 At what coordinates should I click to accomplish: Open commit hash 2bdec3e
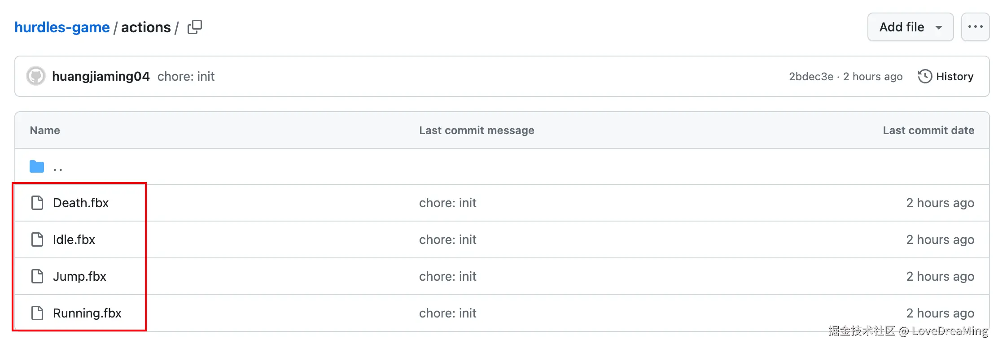coord(811,77)
